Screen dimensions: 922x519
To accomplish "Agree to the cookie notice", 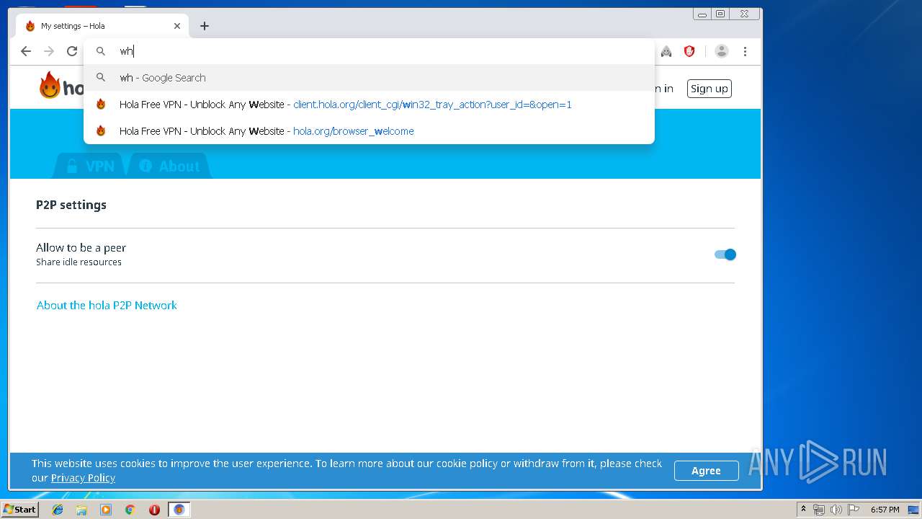I will tap(706, 471).
